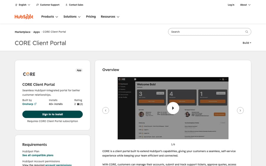
Task: Click the search magnifier icon
Action: (x=247, y=32)
